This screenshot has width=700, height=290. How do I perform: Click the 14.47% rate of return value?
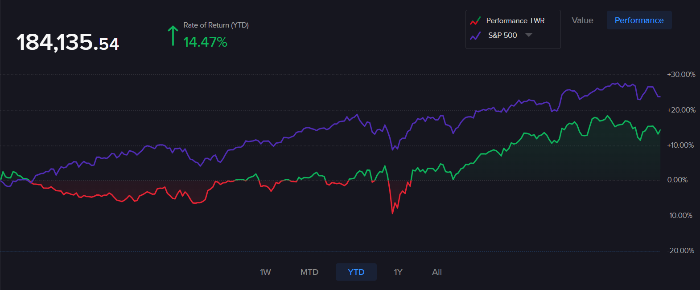click(206, 42)
